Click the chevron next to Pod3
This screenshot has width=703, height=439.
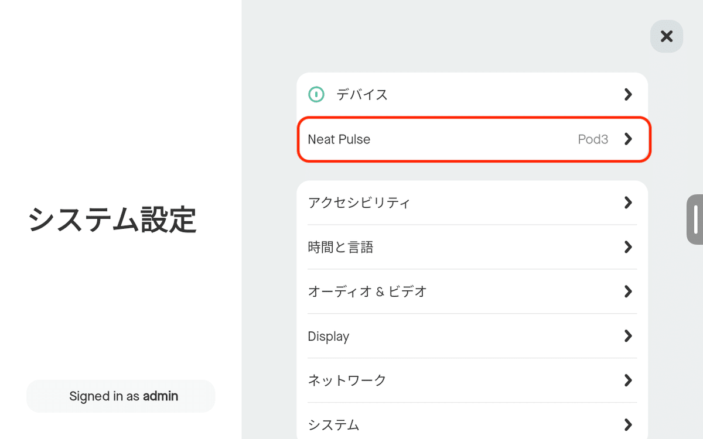pyautogui.click(x=628, y=139)
